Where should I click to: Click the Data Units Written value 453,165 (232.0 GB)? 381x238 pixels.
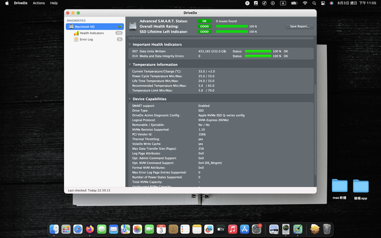(x=212, y=51)
